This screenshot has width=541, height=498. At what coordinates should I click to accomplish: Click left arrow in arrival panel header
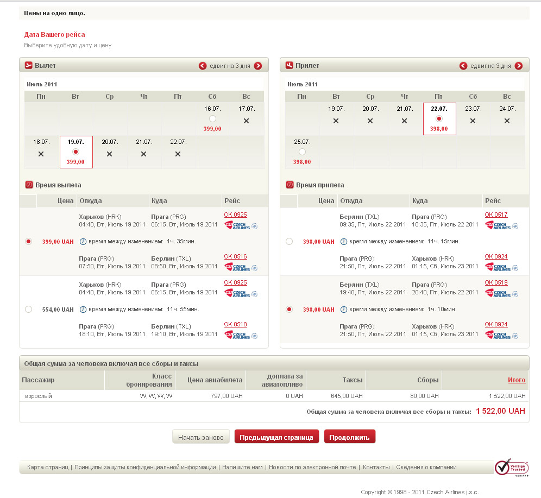tap(463, 66)
